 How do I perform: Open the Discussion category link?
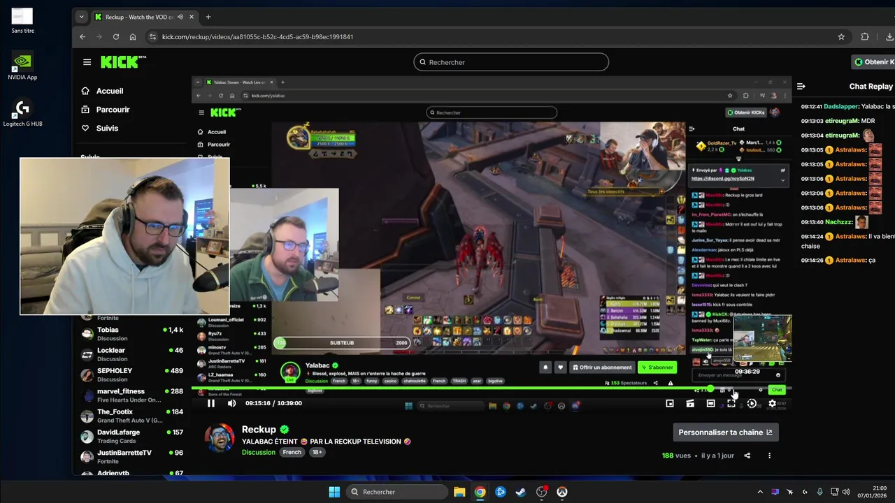point(259,452)
